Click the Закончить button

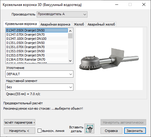pyautogui.click(x=135, y=131)
